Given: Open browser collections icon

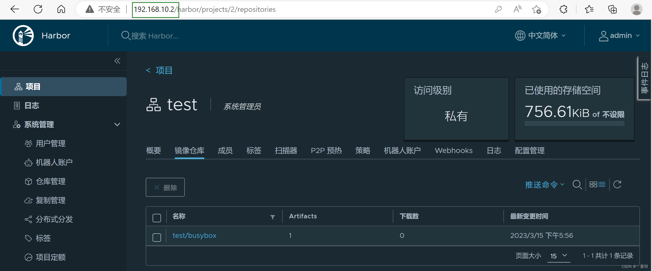Looking at the screenshot, I should [612, 9].
